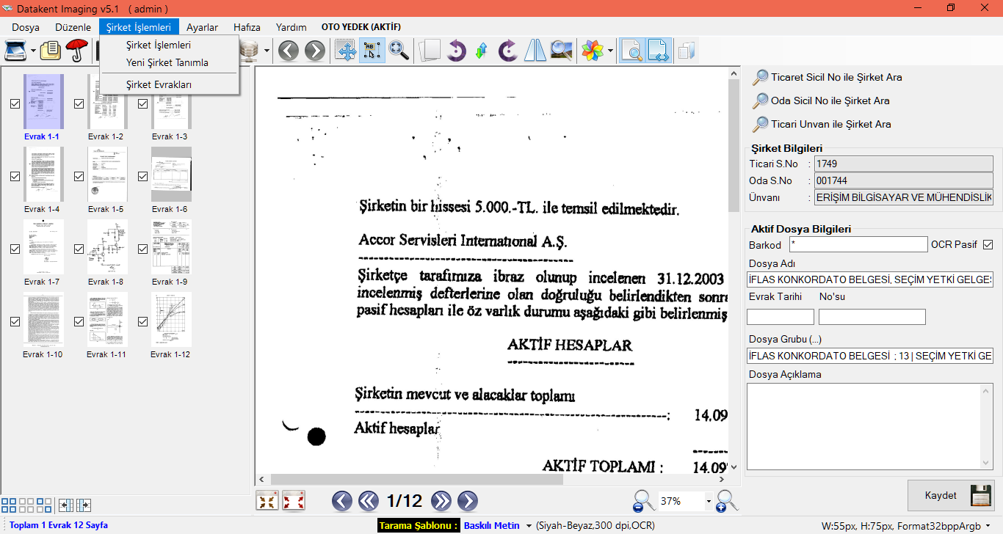Image resolution: width=1003 pixels, height=534 pixels.
Task: Open the dropdown arrow beside the scanner icon
Action: pos(34,51)
